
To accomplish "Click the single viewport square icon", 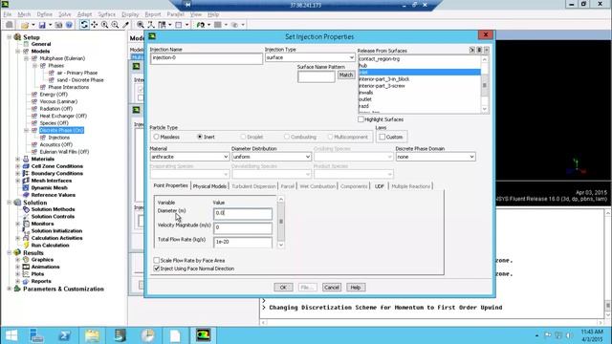I will (179, 25).
